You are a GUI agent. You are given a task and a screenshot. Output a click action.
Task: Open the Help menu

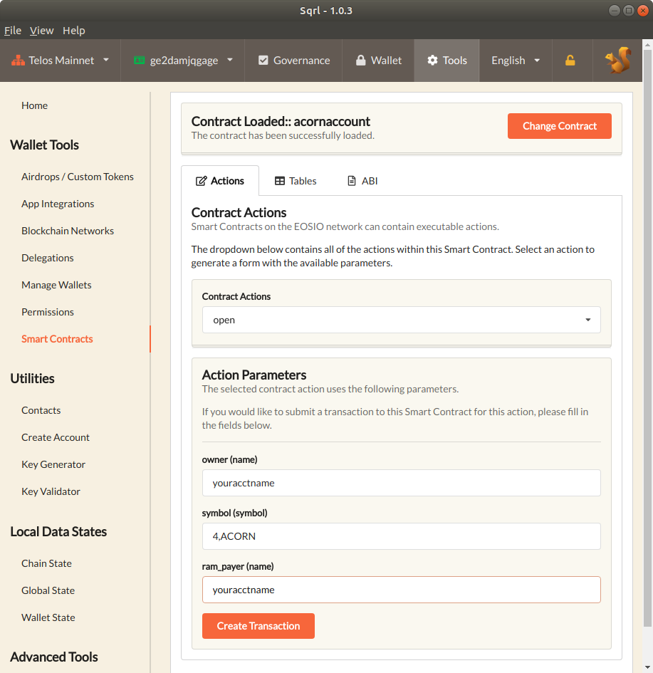[x=74, y=31]
